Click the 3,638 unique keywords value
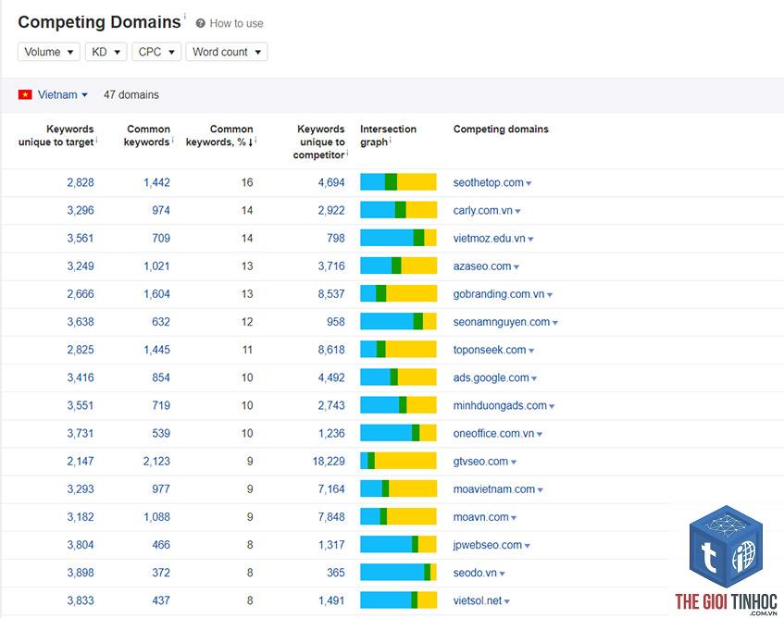 tap(81, 322)
